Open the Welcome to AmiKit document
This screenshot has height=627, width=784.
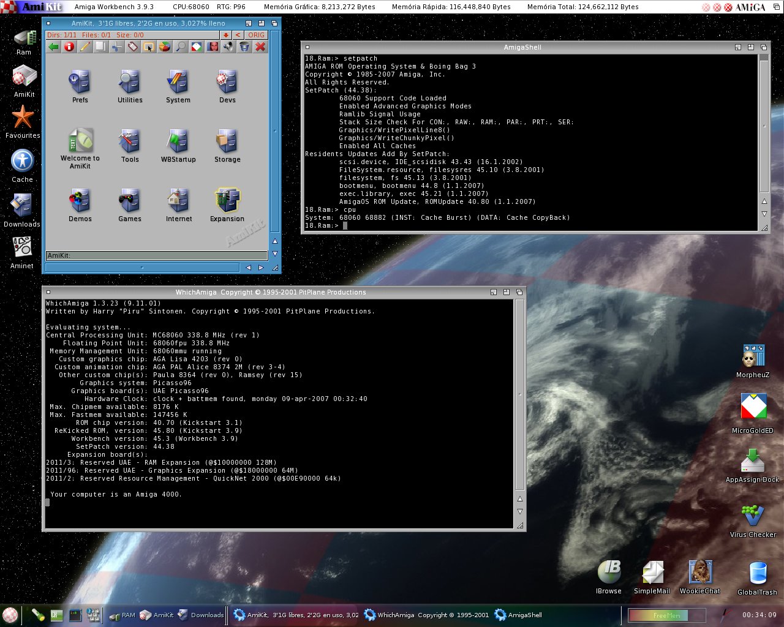80,149
